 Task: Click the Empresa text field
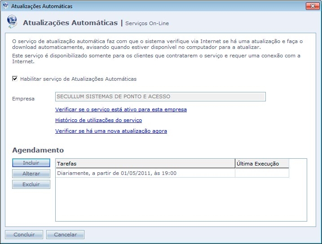point(160,96)
